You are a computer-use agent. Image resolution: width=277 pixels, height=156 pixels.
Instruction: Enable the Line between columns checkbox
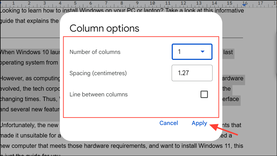point(204,94)
